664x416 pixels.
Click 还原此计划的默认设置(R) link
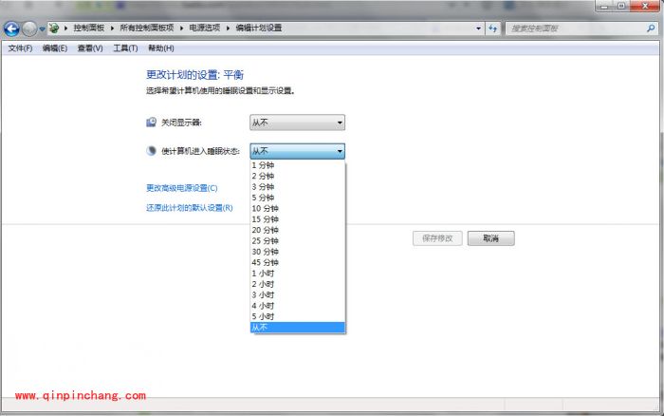[190, 208]
